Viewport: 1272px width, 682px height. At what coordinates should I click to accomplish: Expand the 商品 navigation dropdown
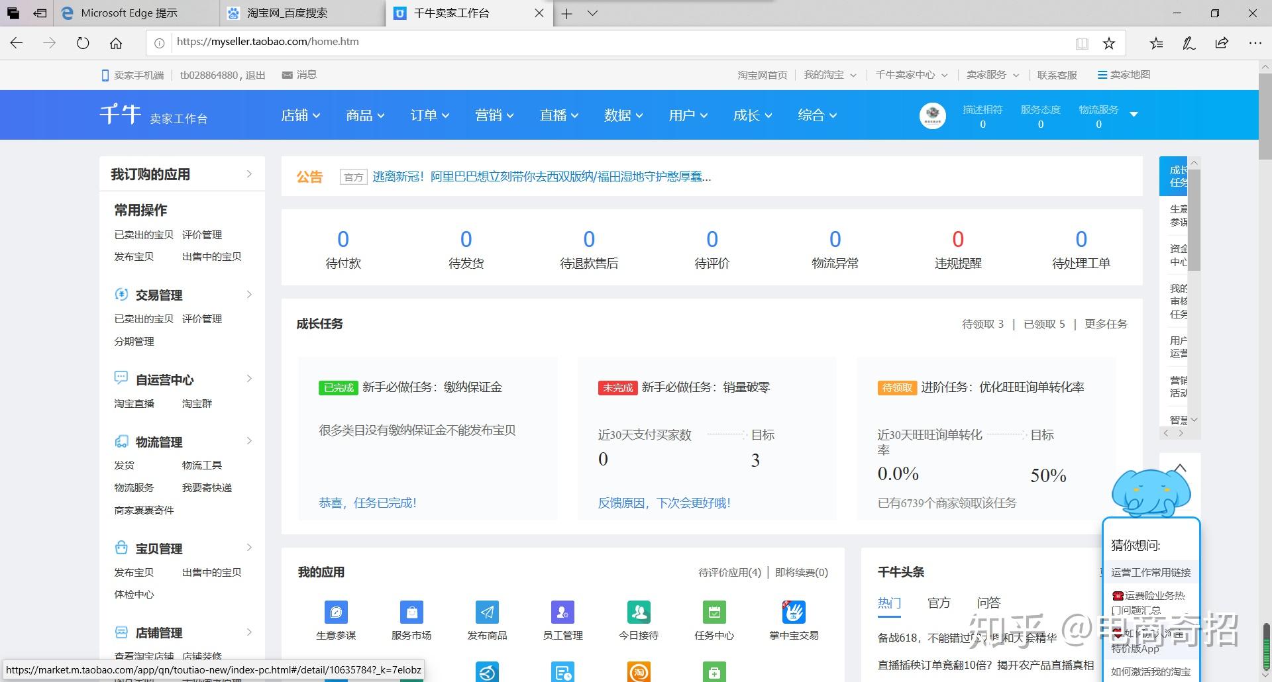click(x=365, y=115)
